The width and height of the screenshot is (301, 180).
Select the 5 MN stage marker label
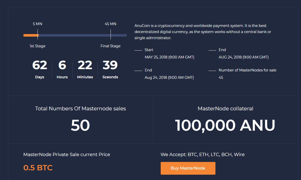tap(37, 24)
